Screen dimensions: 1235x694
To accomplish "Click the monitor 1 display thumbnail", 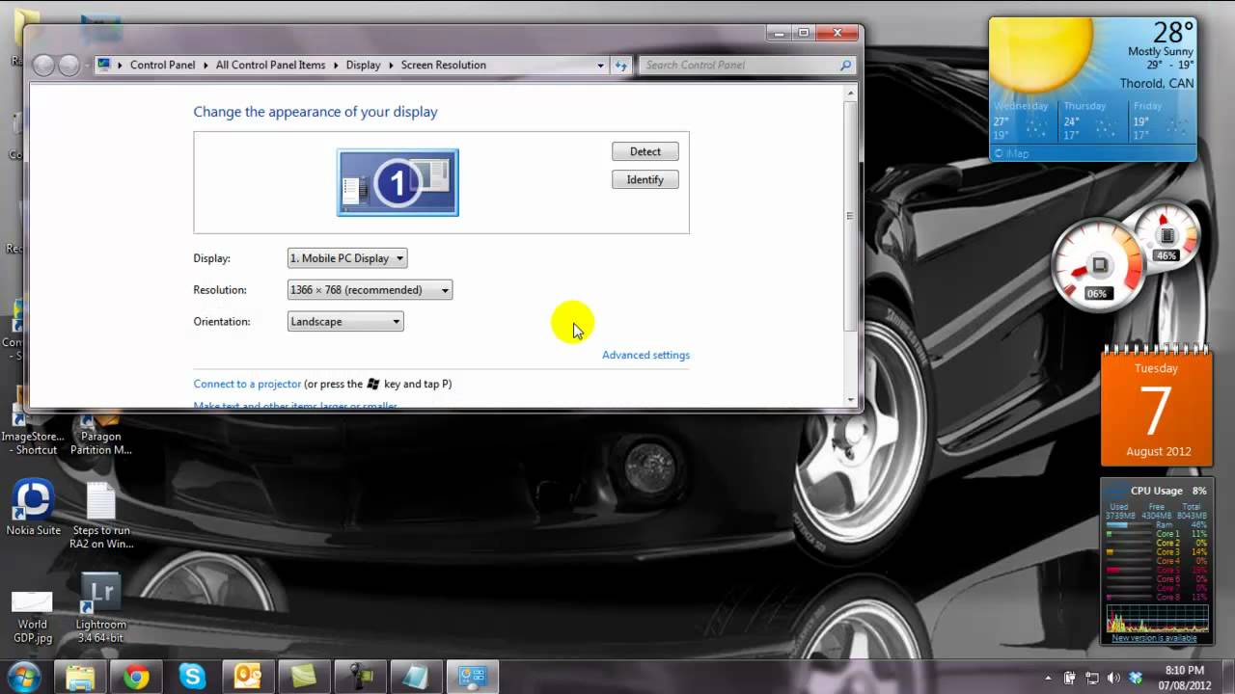I will [x=398, y=182].
